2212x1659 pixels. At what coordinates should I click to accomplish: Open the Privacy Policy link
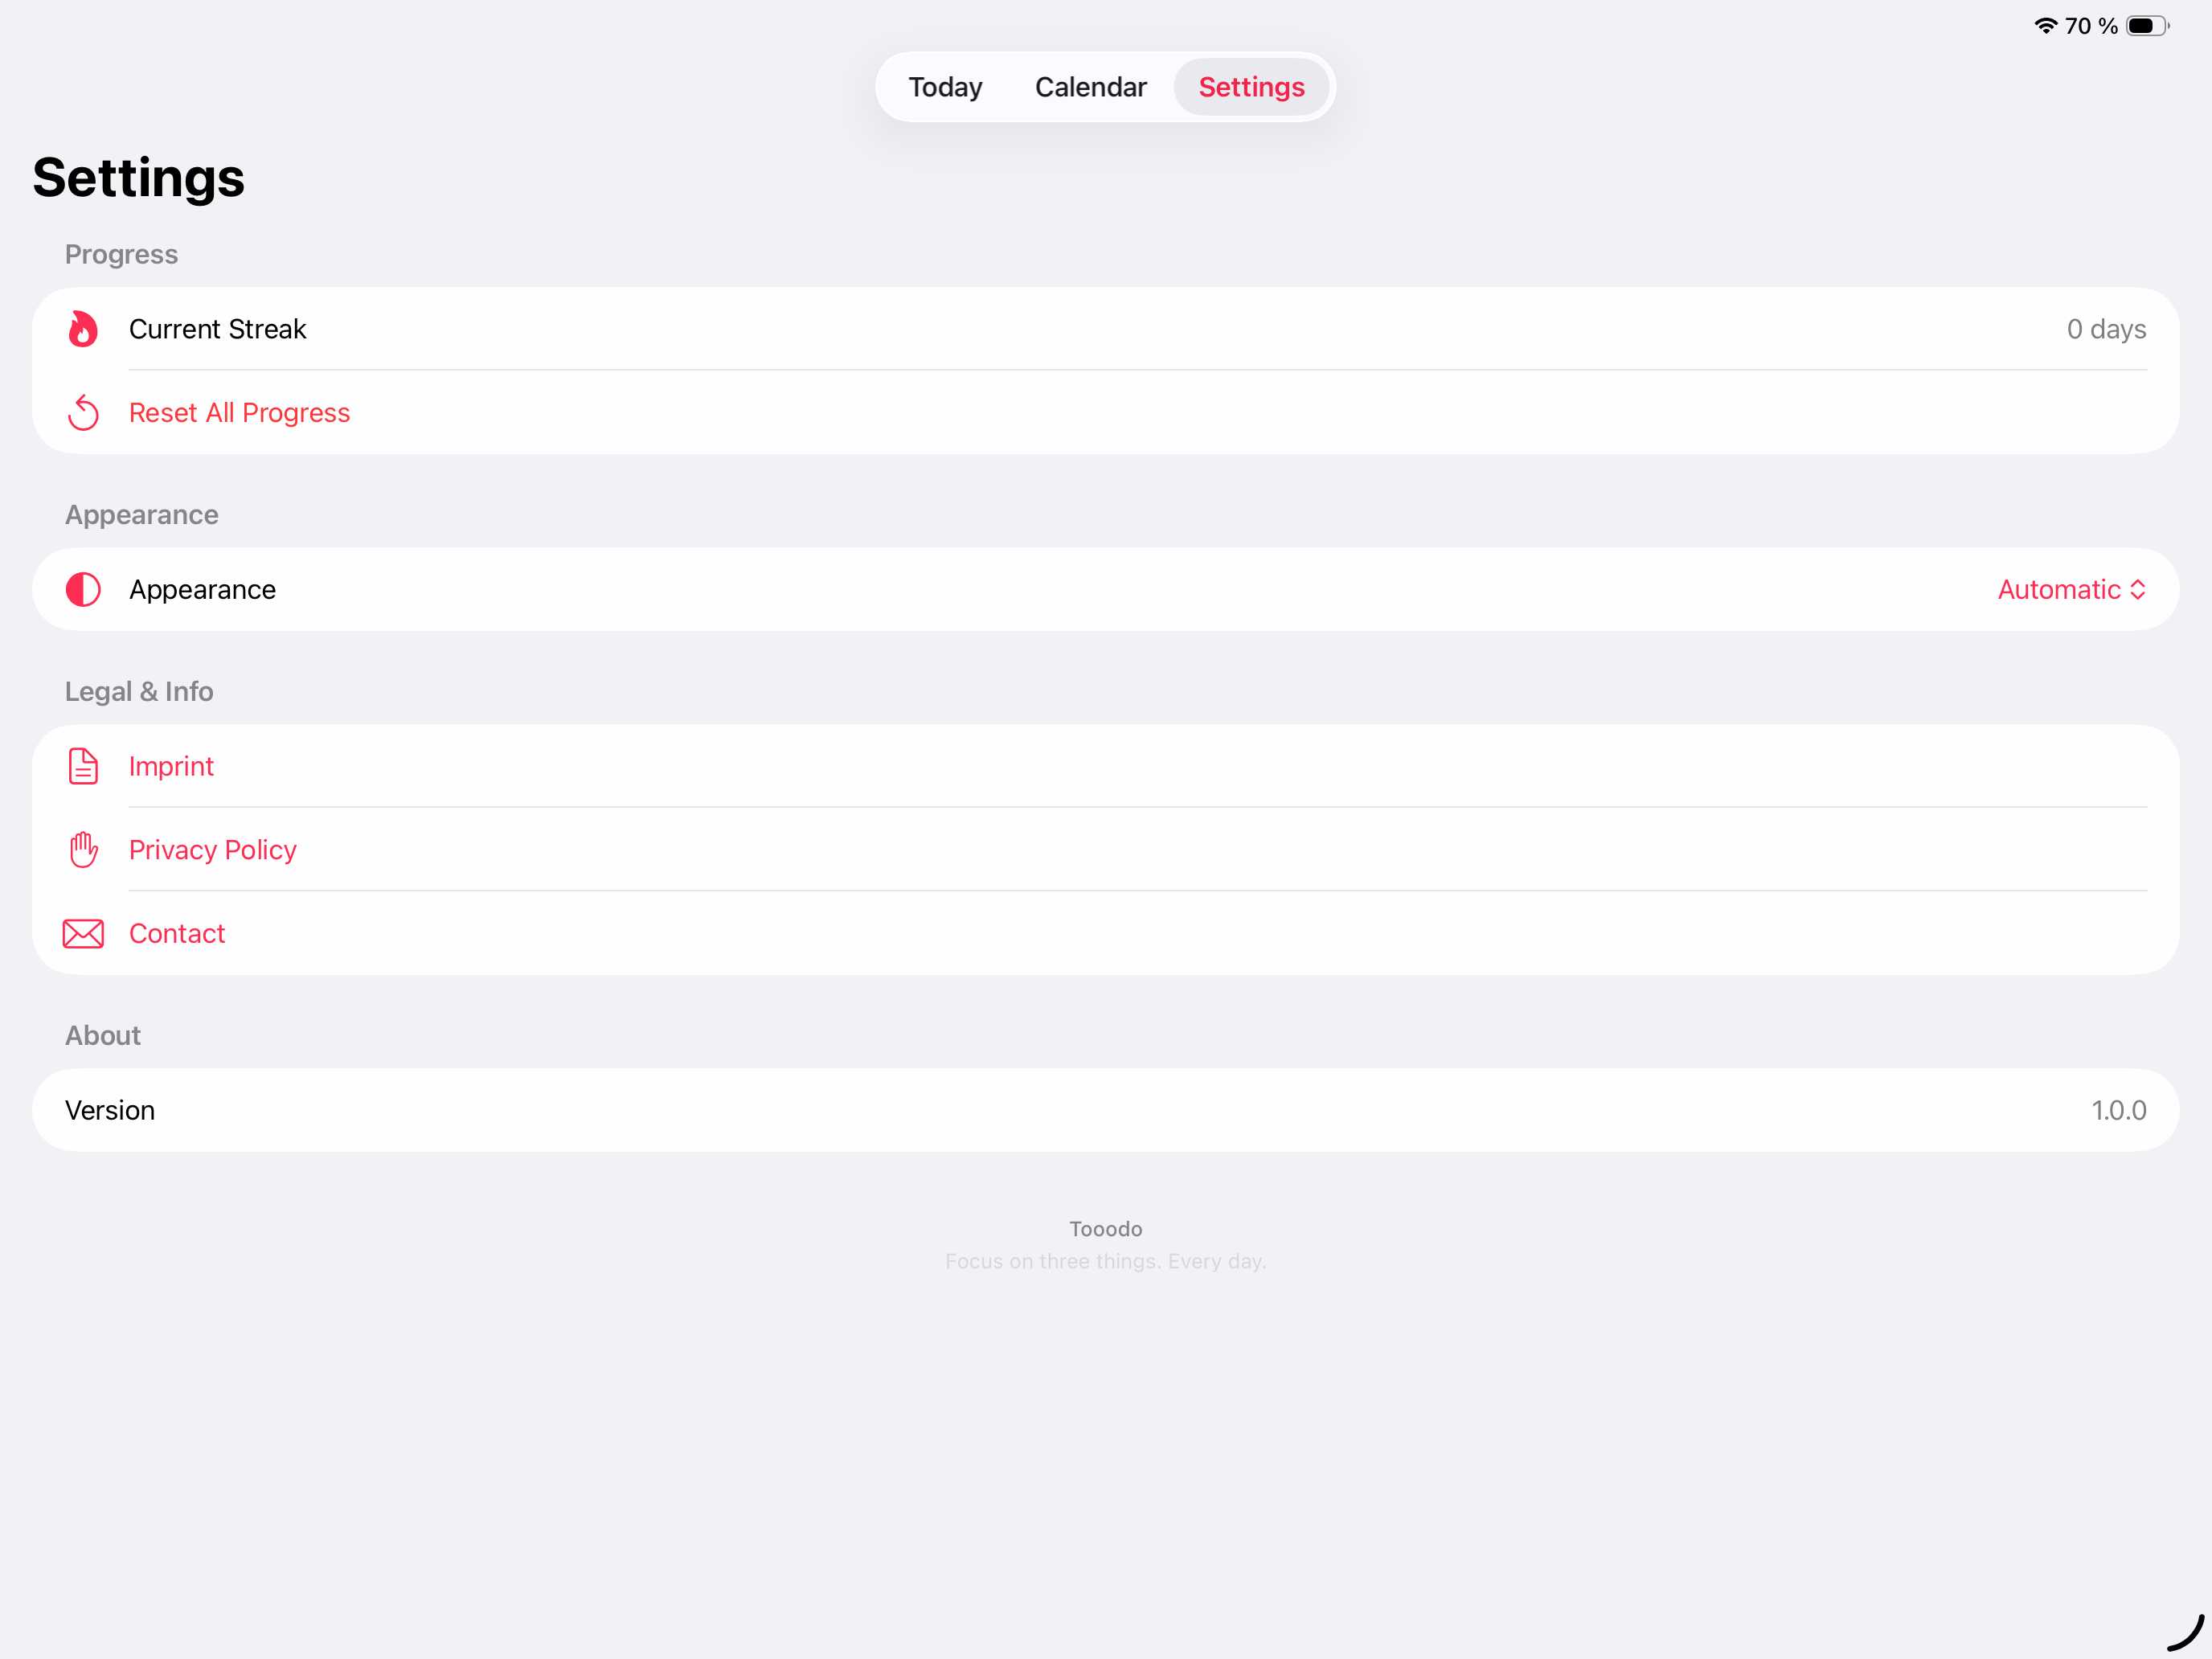(x=212, y=849)
